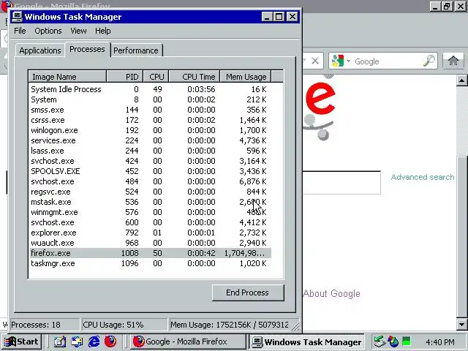Sort by the PID column header
This screenshot has width=468, height=351.
[x=125, y=77]
